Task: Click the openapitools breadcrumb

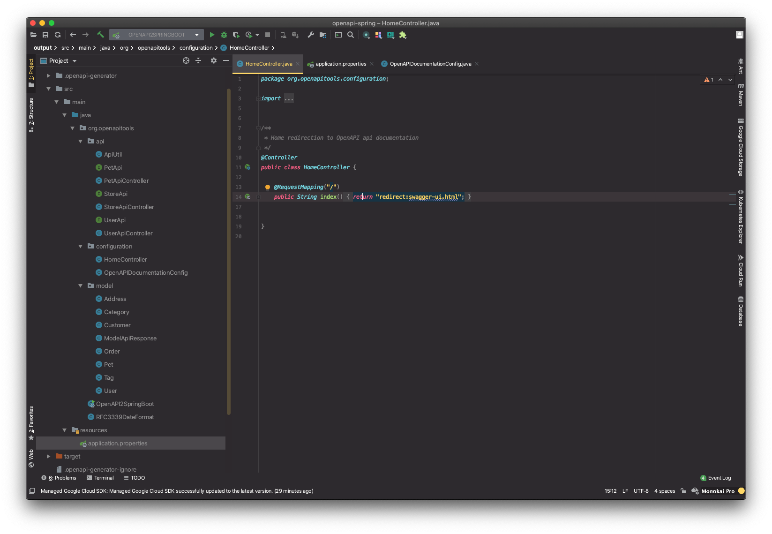Action: (x=155, y=47)
